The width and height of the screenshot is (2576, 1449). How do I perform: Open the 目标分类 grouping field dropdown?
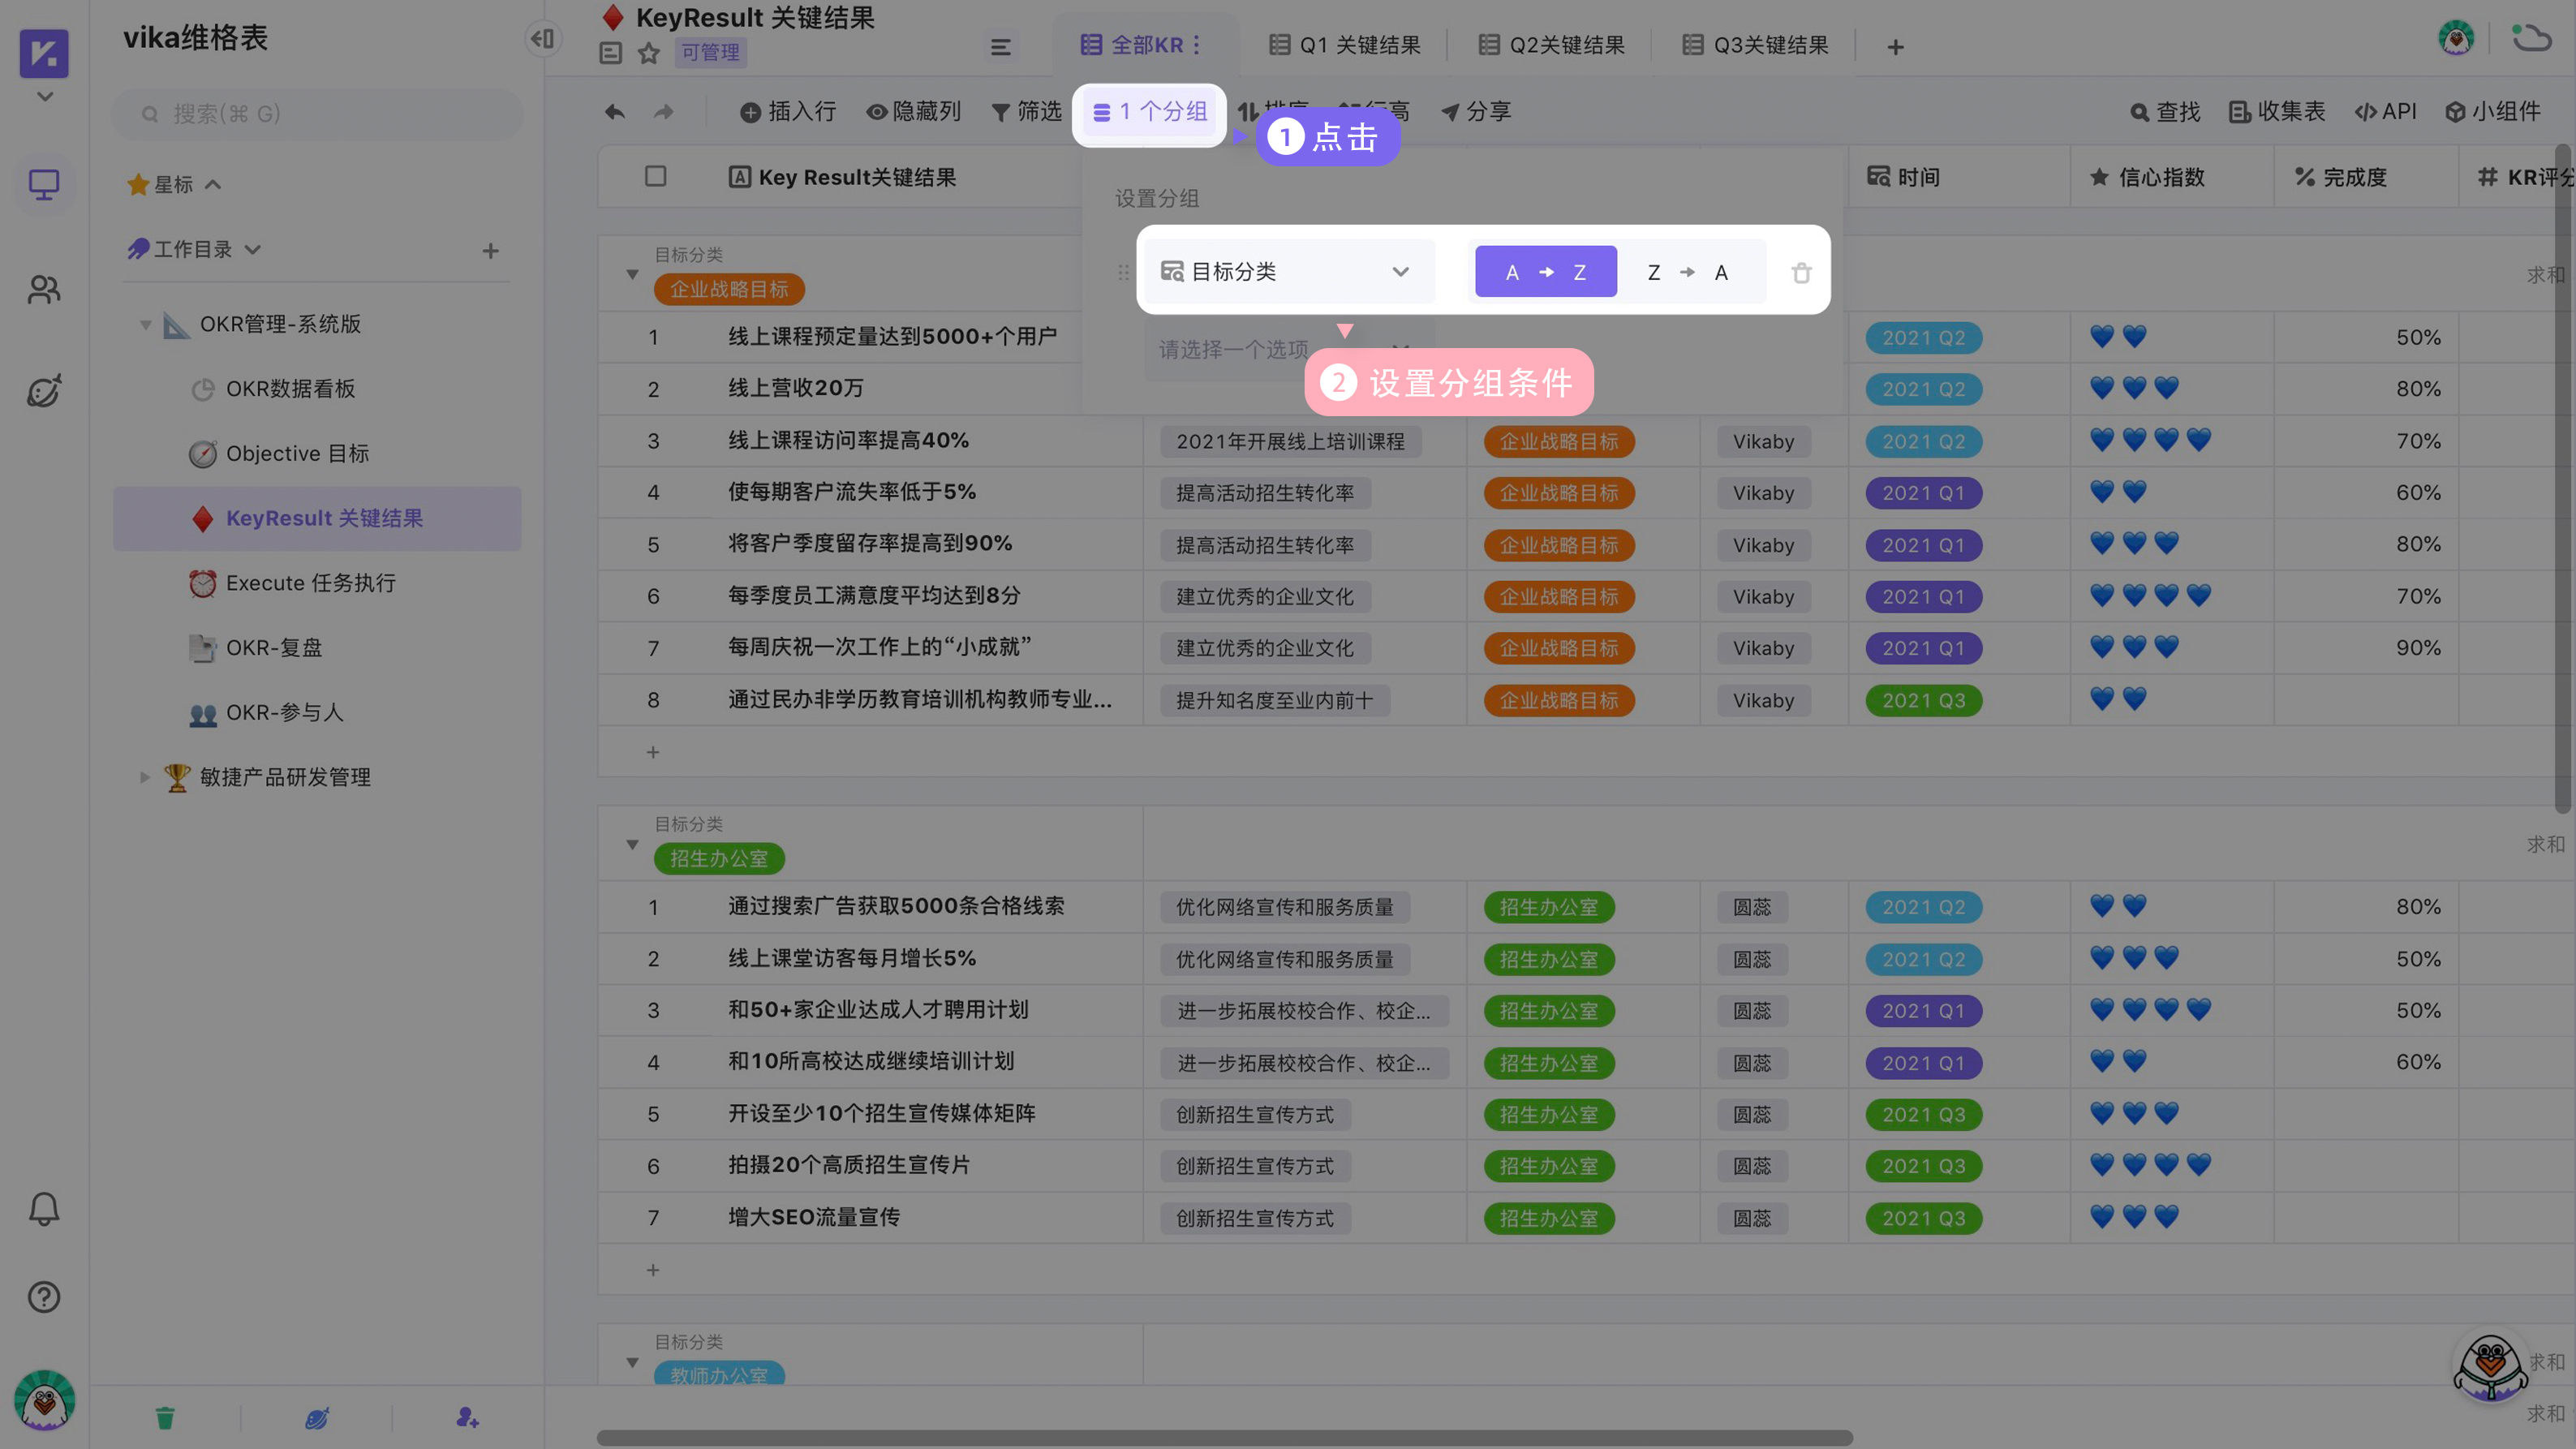tap(1289, 271)
